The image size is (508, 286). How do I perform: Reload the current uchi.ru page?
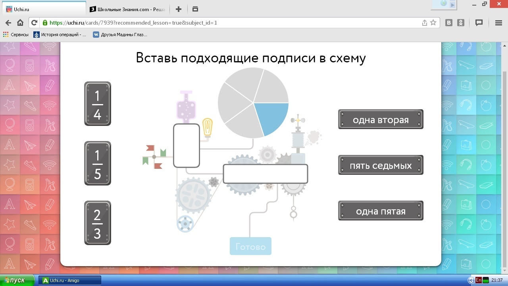tap(34, 23)
